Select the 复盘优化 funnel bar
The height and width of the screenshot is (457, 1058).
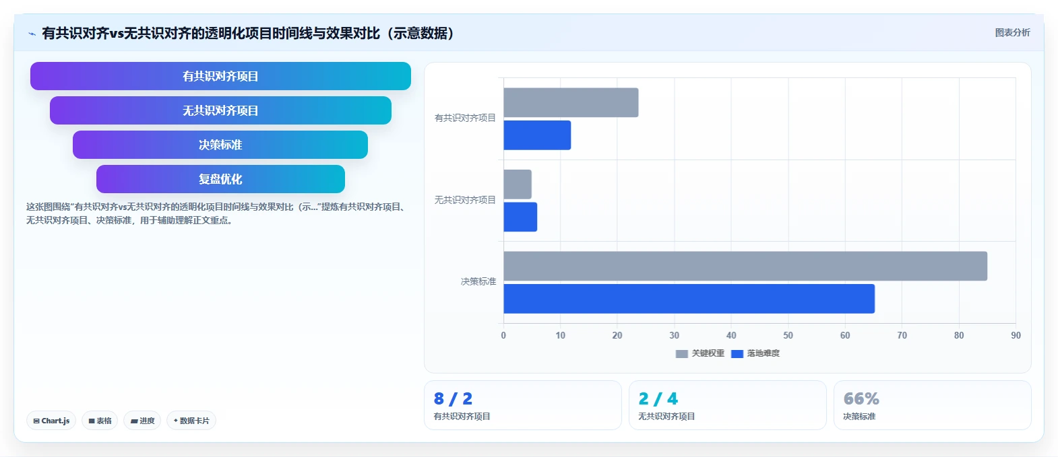click(220, 179)
